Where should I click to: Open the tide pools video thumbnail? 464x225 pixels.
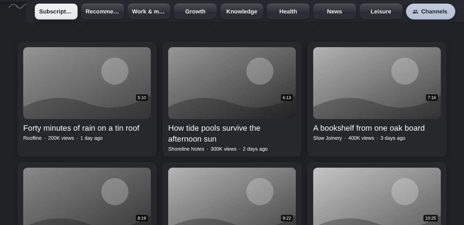pyautogui.click(x=232, y=83)
